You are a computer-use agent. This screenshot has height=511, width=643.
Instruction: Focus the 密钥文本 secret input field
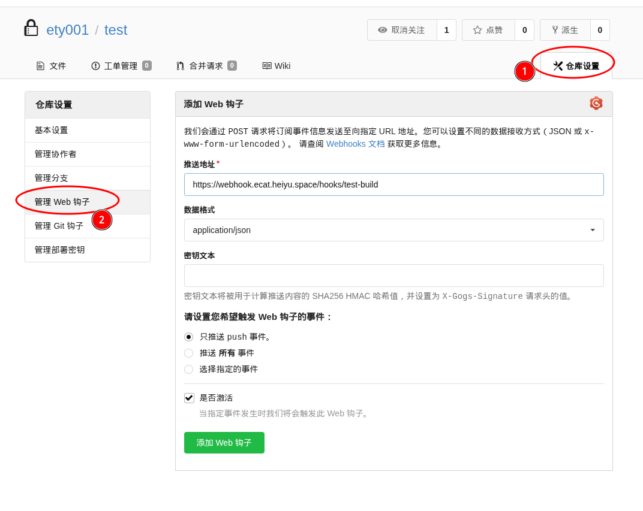(x=393, y=276)
